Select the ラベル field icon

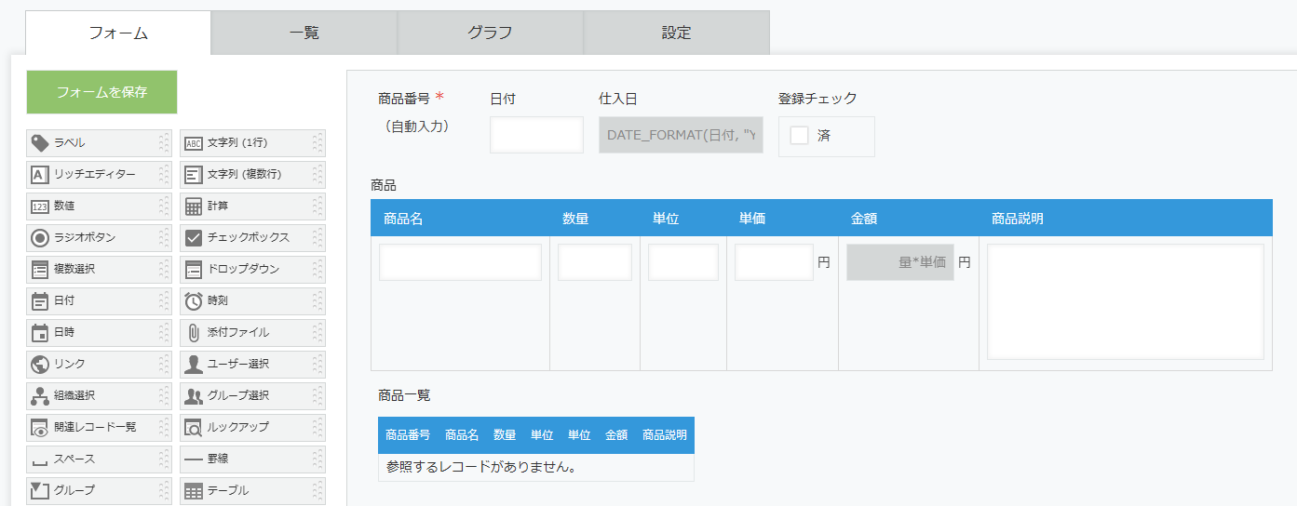click(x=40, y=143)
